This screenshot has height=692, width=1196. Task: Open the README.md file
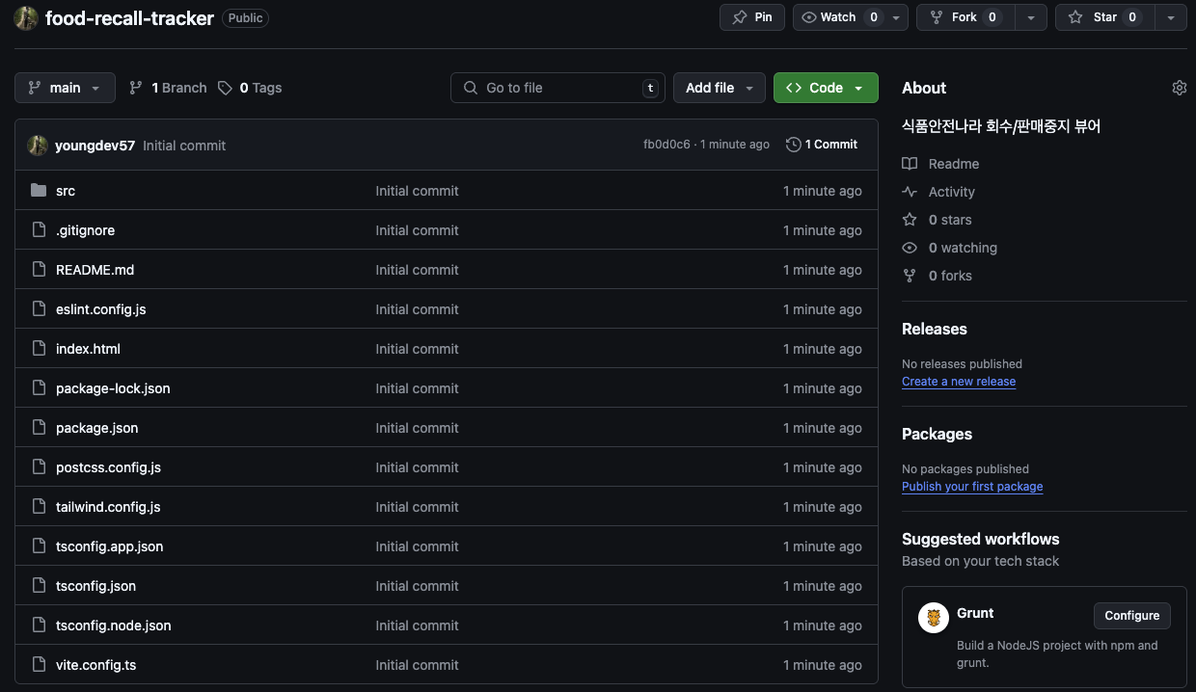(x=95, y=270)
